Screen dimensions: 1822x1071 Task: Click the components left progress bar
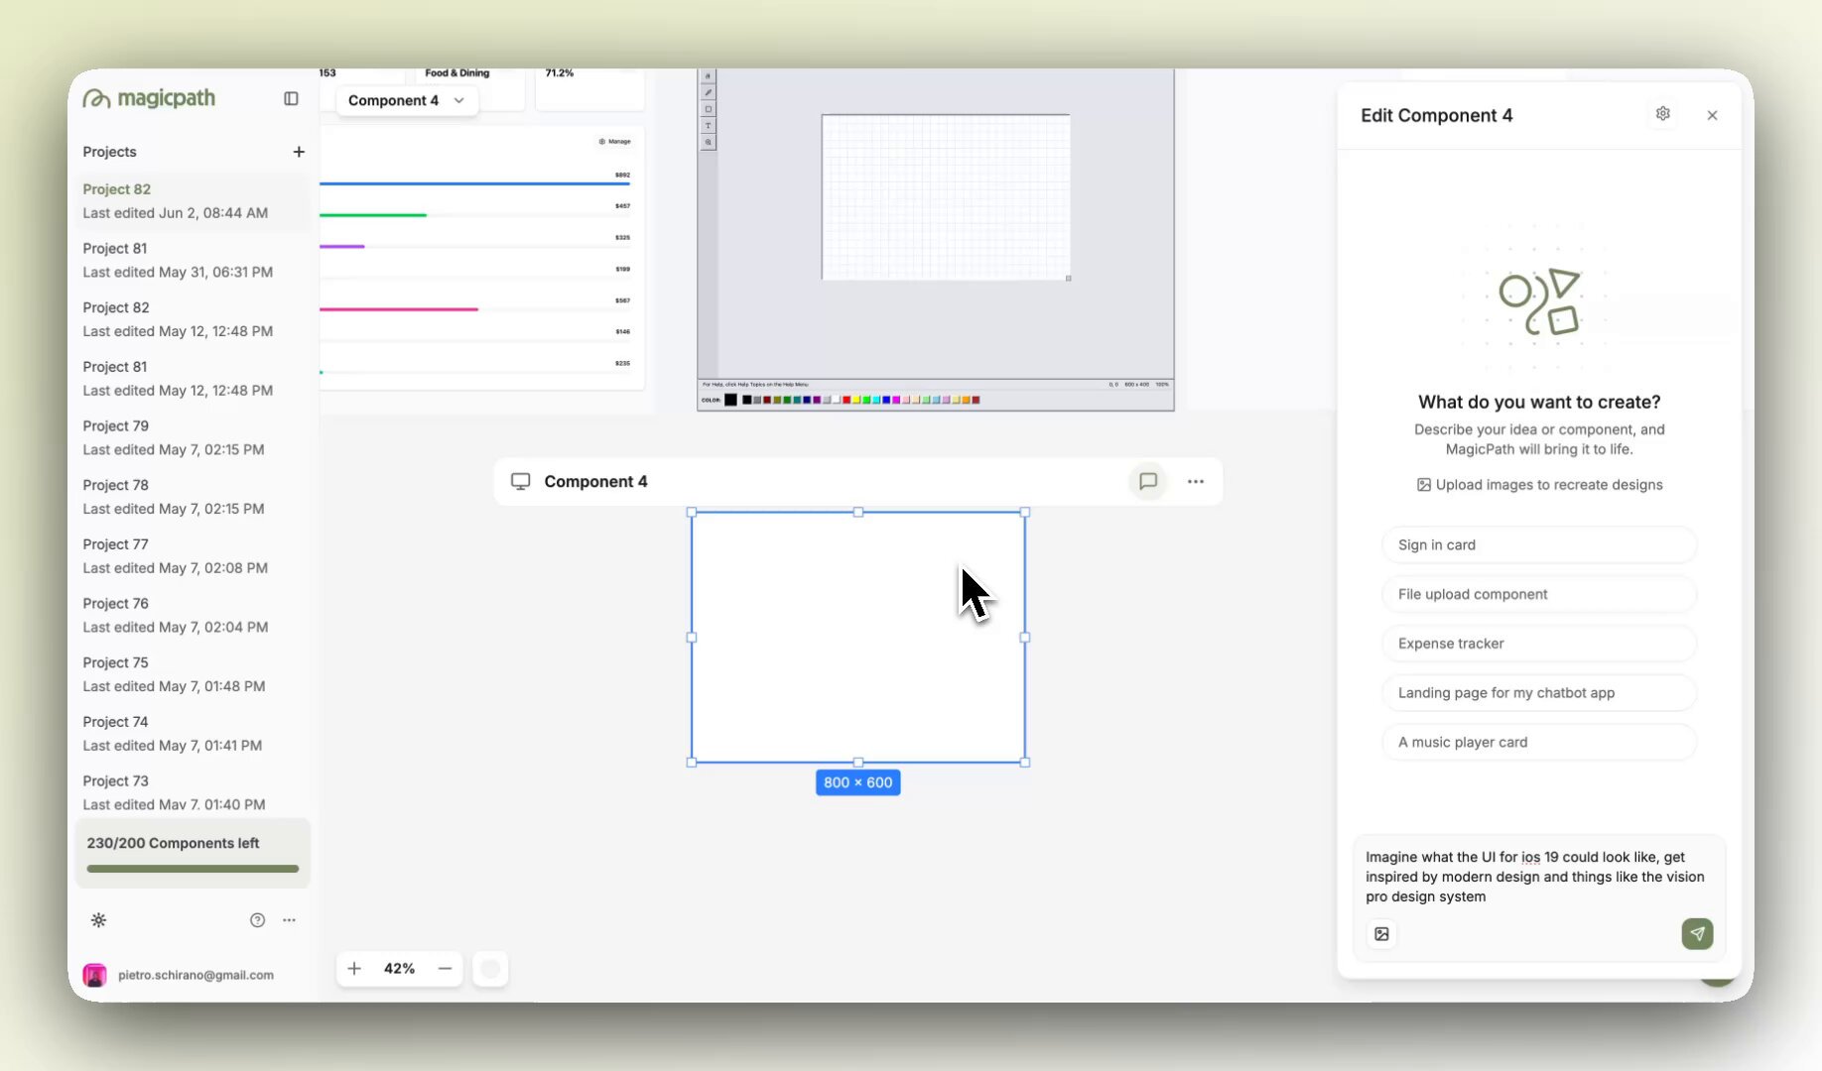tap(193, 869)
